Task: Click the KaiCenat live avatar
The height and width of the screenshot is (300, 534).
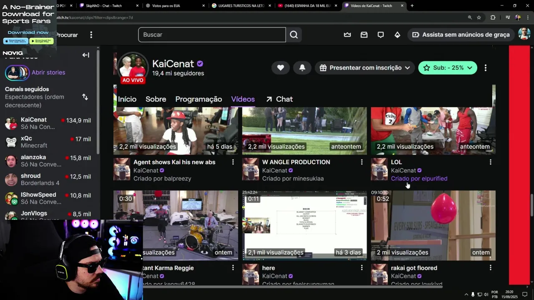Action: pos(133,68)
